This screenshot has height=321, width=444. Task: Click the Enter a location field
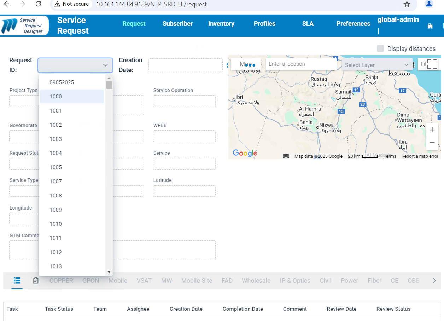[x=300, y=64]
